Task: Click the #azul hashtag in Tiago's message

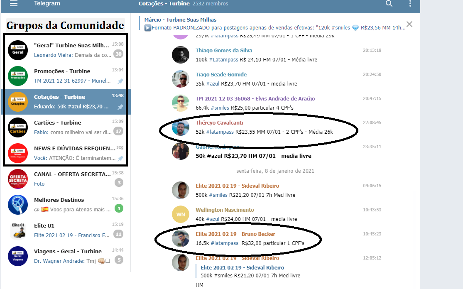Action: pos(213,84)
